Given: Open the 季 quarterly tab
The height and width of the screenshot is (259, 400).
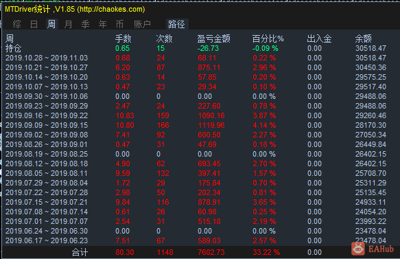Looking at the screenshot, I should point(86,24).
